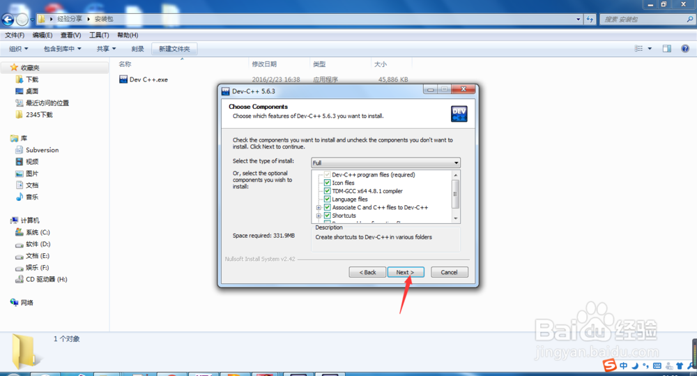Click the Next button in installer
The height and width of the screenshot is (376, 697).
(406, 272)
